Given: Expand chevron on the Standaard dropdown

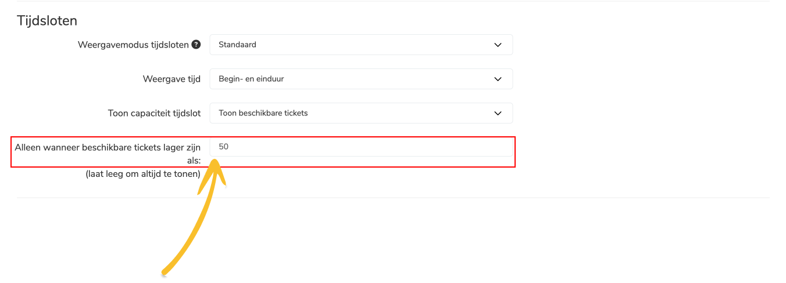Looking at the screenshot, I should 498,45.
